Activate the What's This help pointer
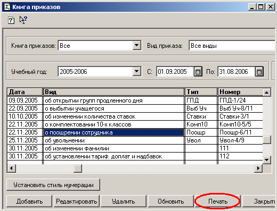The image size is (277, 211). 23,20
